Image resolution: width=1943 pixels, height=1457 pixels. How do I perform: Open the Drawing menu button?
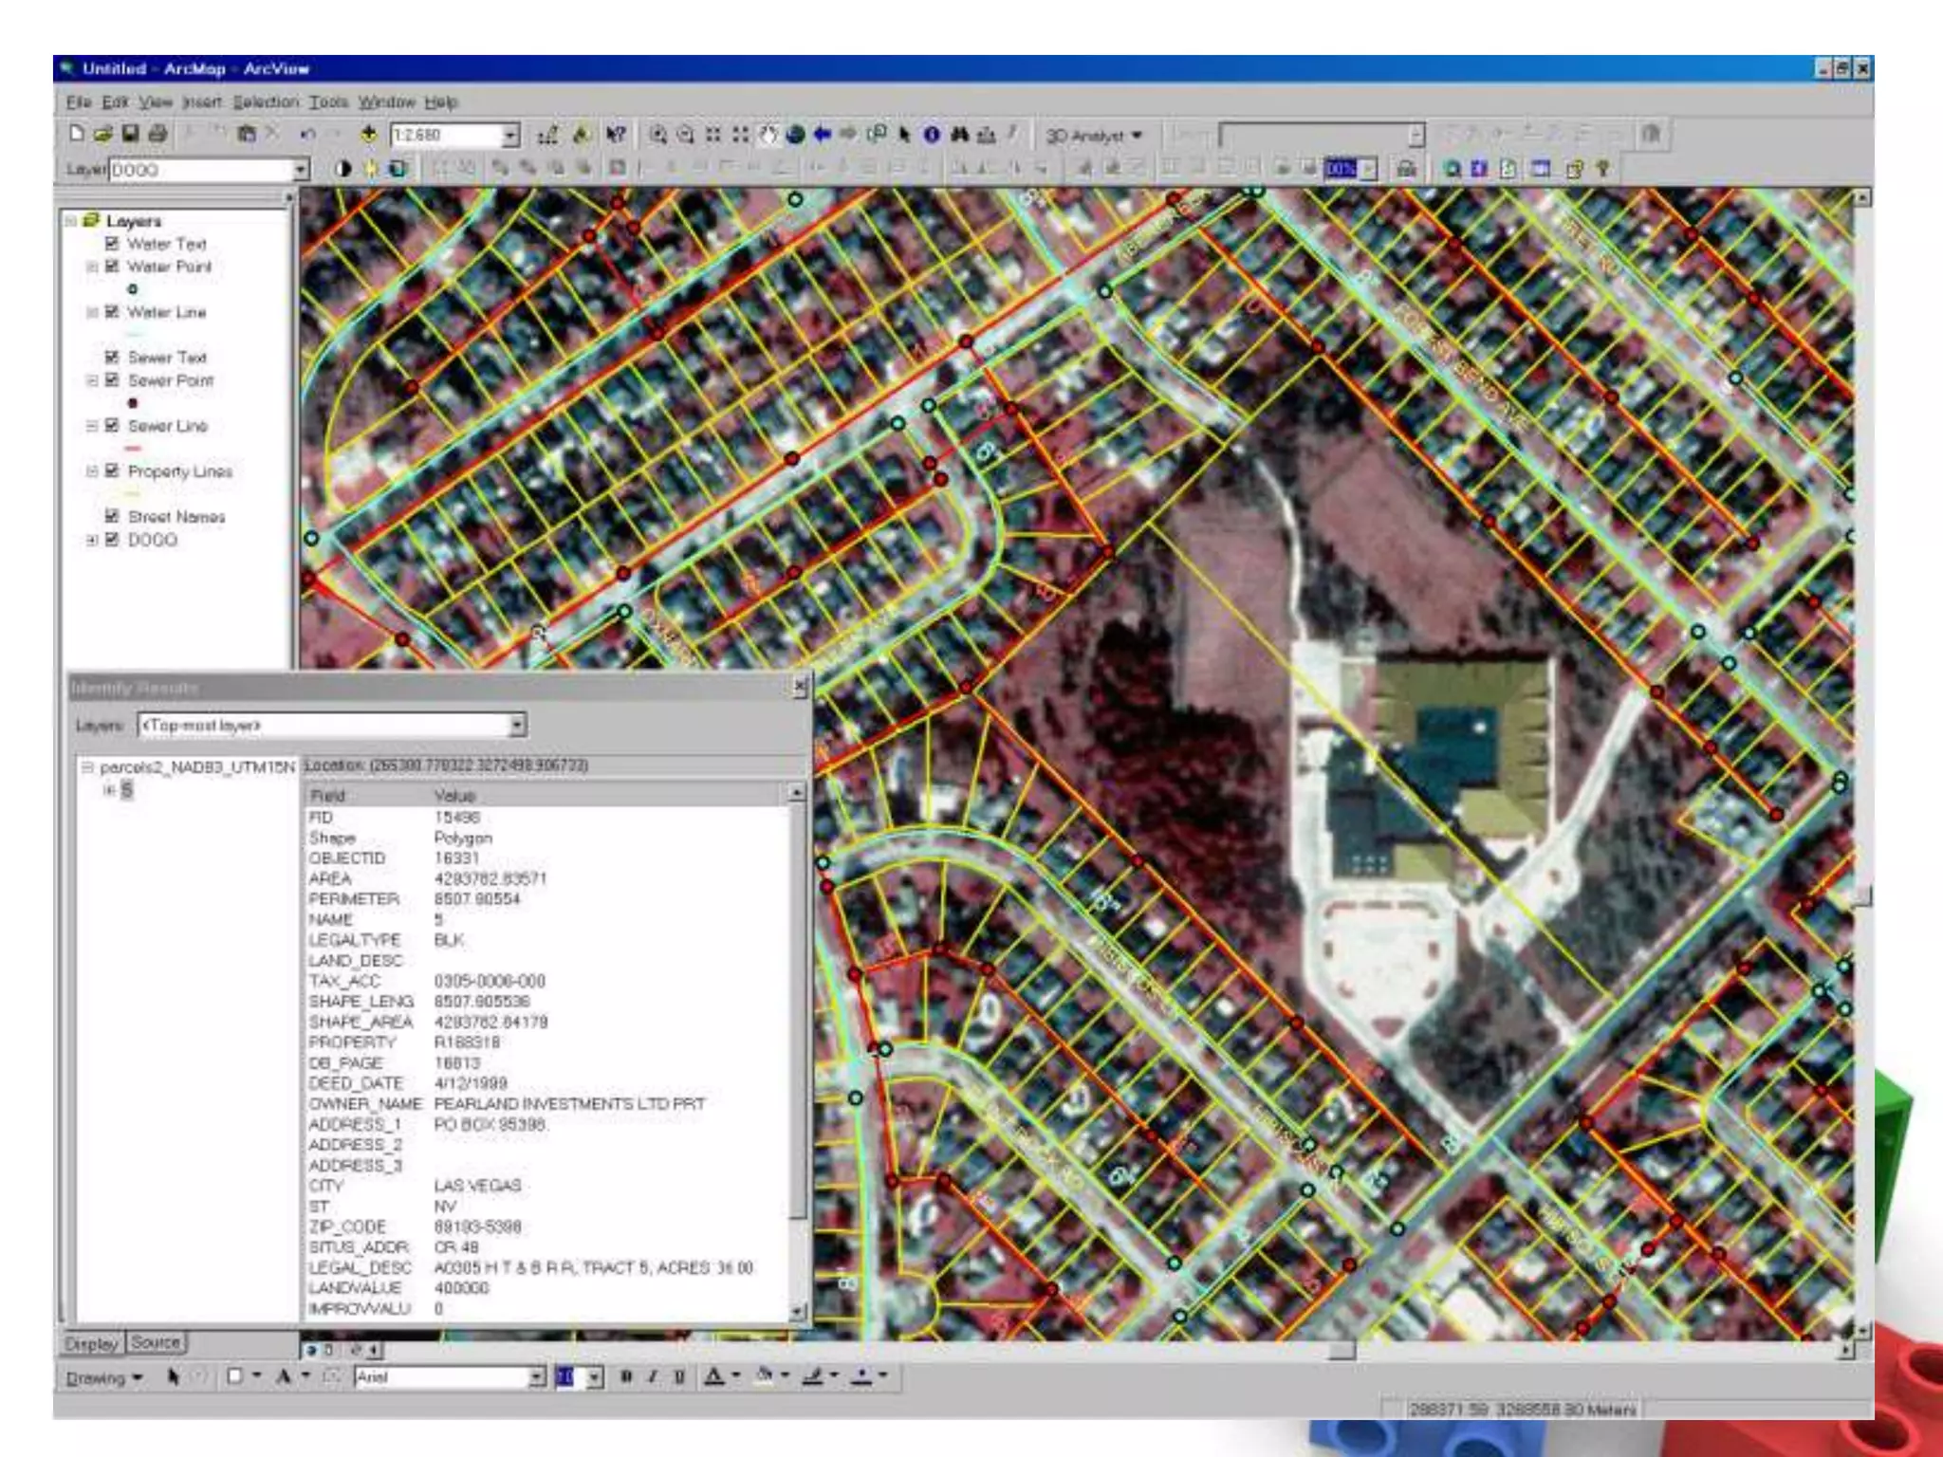point(103,1377)
